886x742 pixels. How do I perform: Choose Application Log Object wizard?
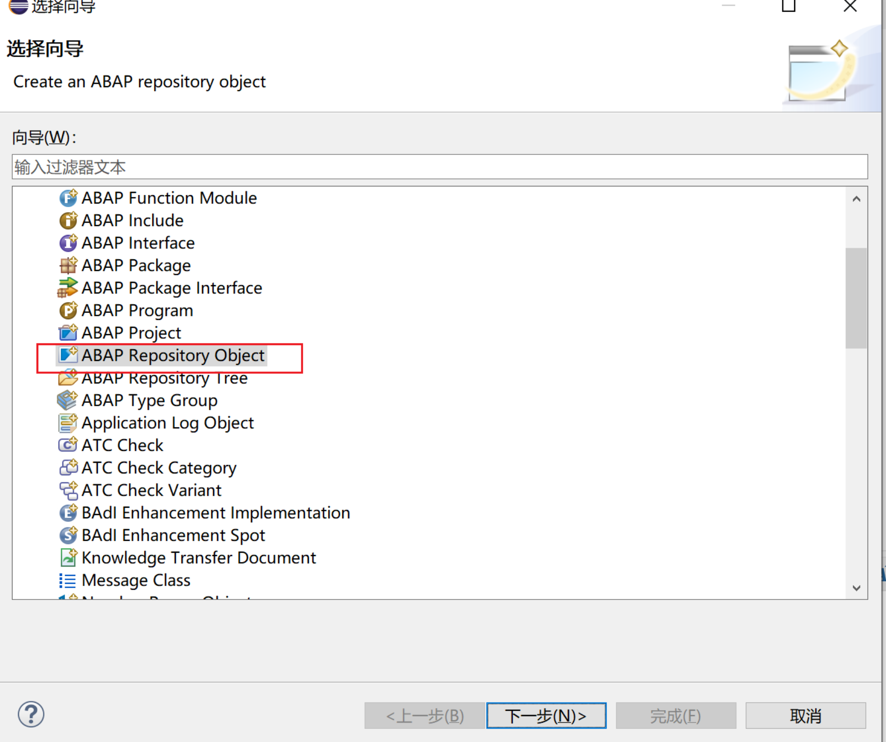point(168,423)
